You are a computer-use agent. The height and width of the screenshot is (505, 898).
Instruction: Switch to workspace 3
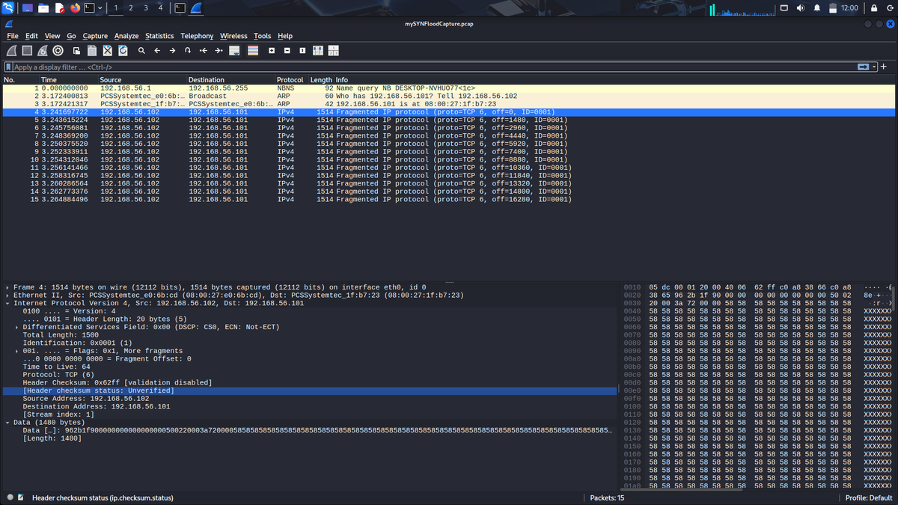pos(145,7)
